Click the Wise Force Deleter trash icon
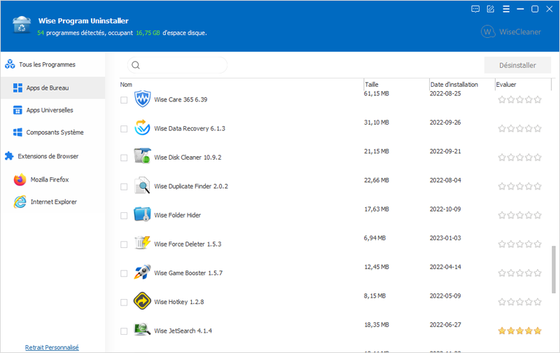This screenshot has width=560, height=353. (x=142, y=243)
